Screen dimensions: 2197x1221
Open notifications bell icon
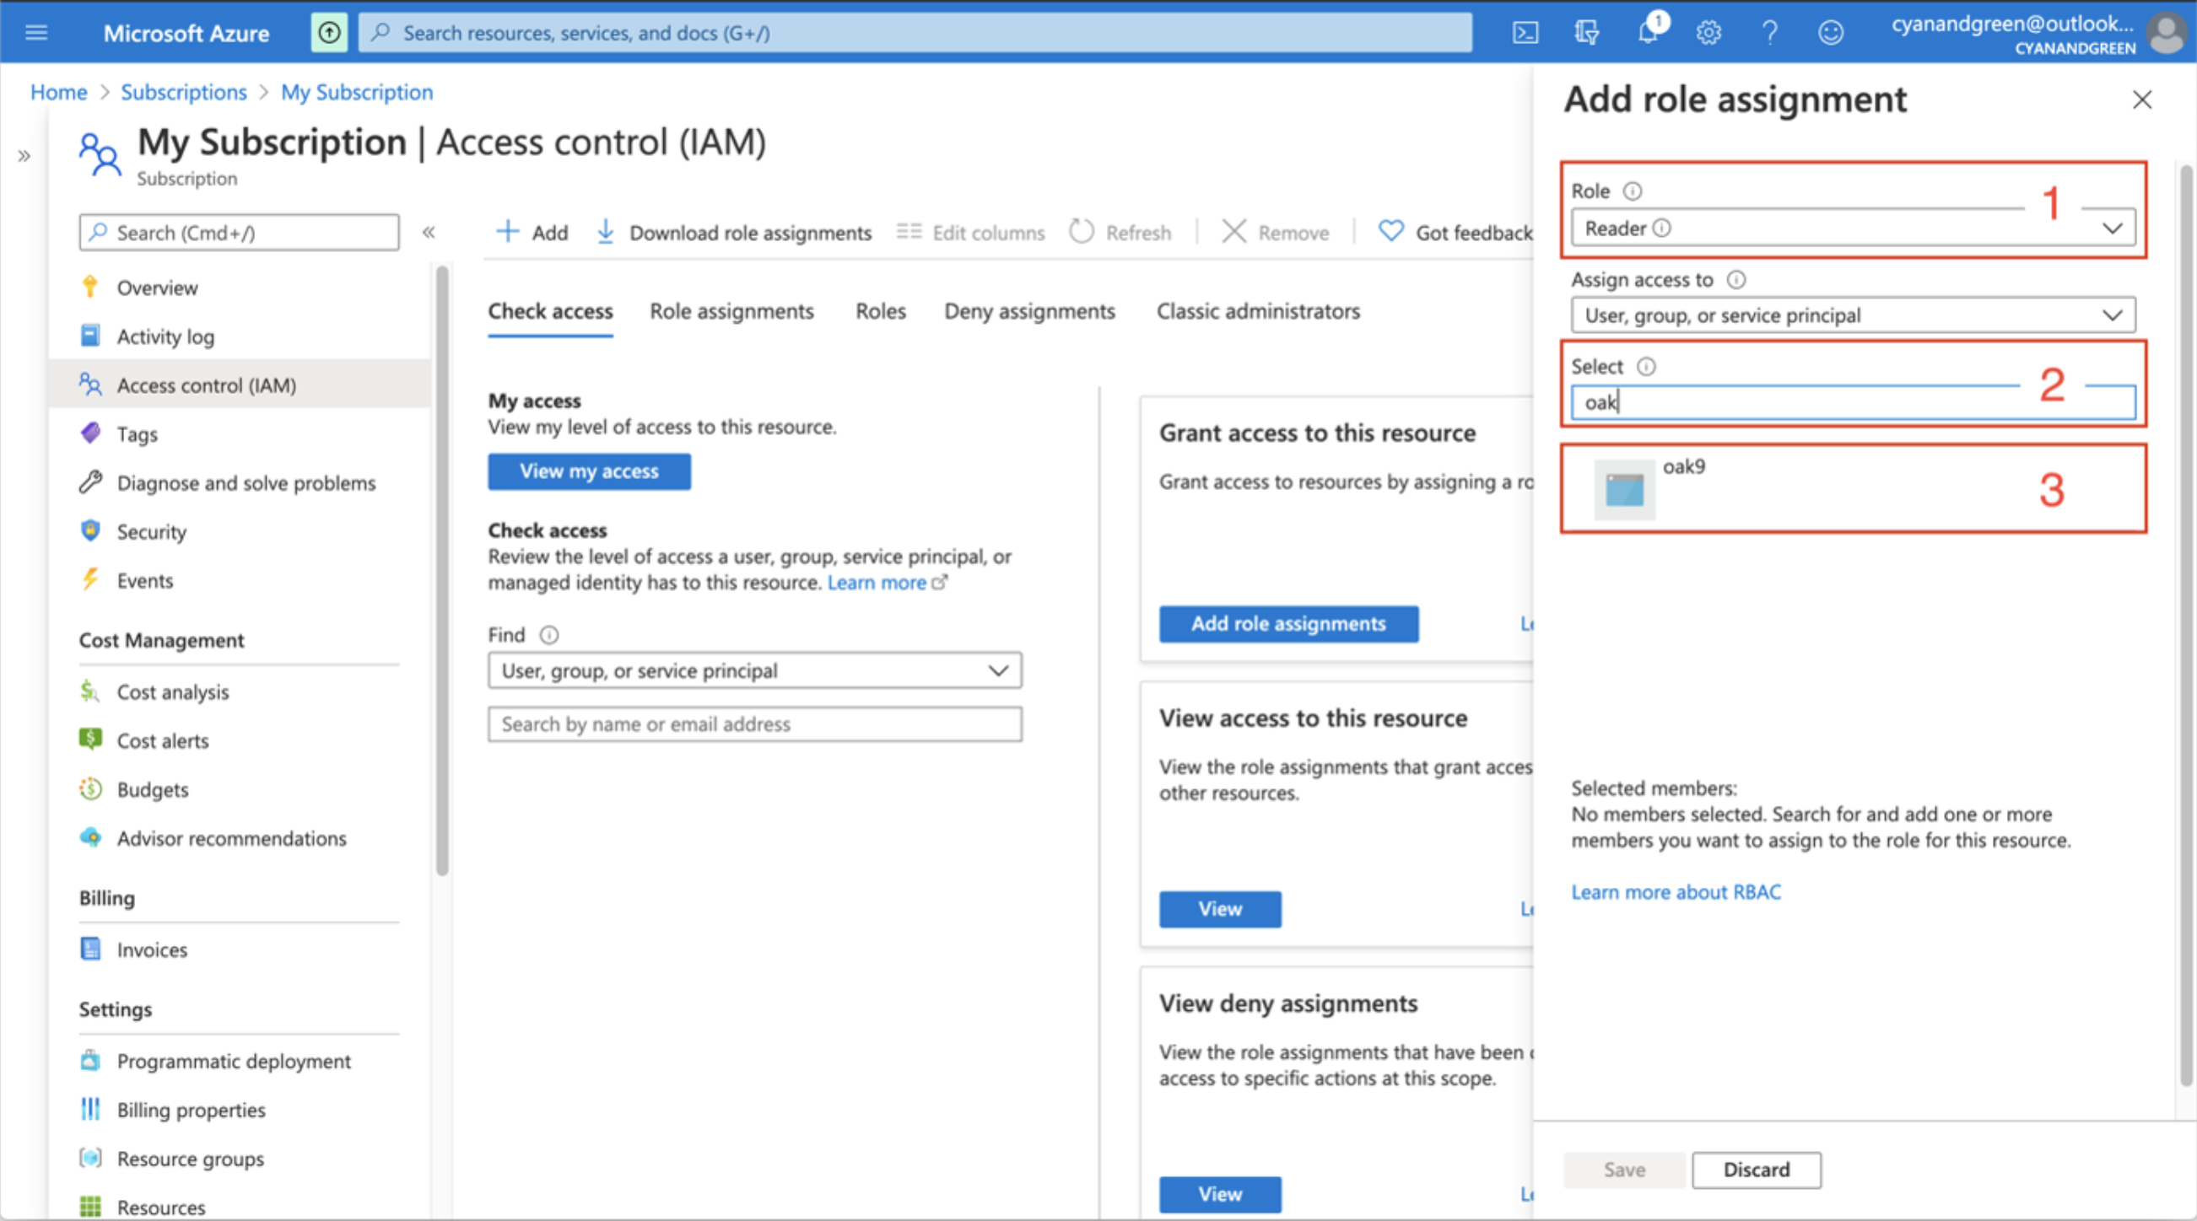1648,32
